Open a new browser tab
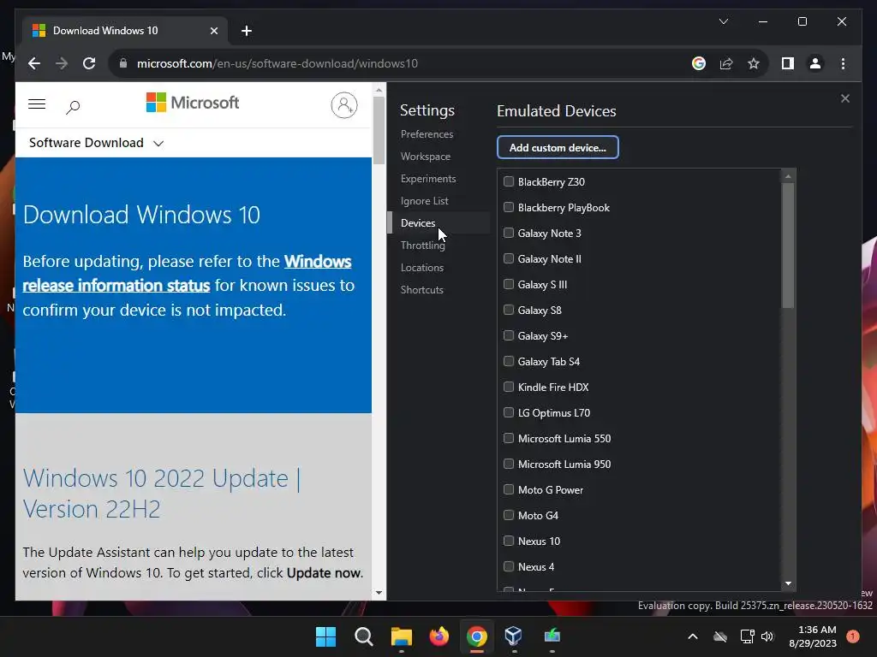Screen dimensions: 877x657 [x=246, y=31]
